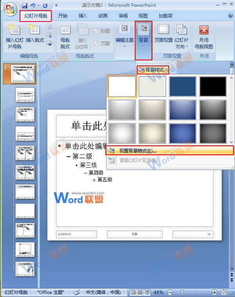Screen dimensions: 235x297
Task: Open the Edit Theme (编辑主题) dropdown
Action: pos(125,36)
